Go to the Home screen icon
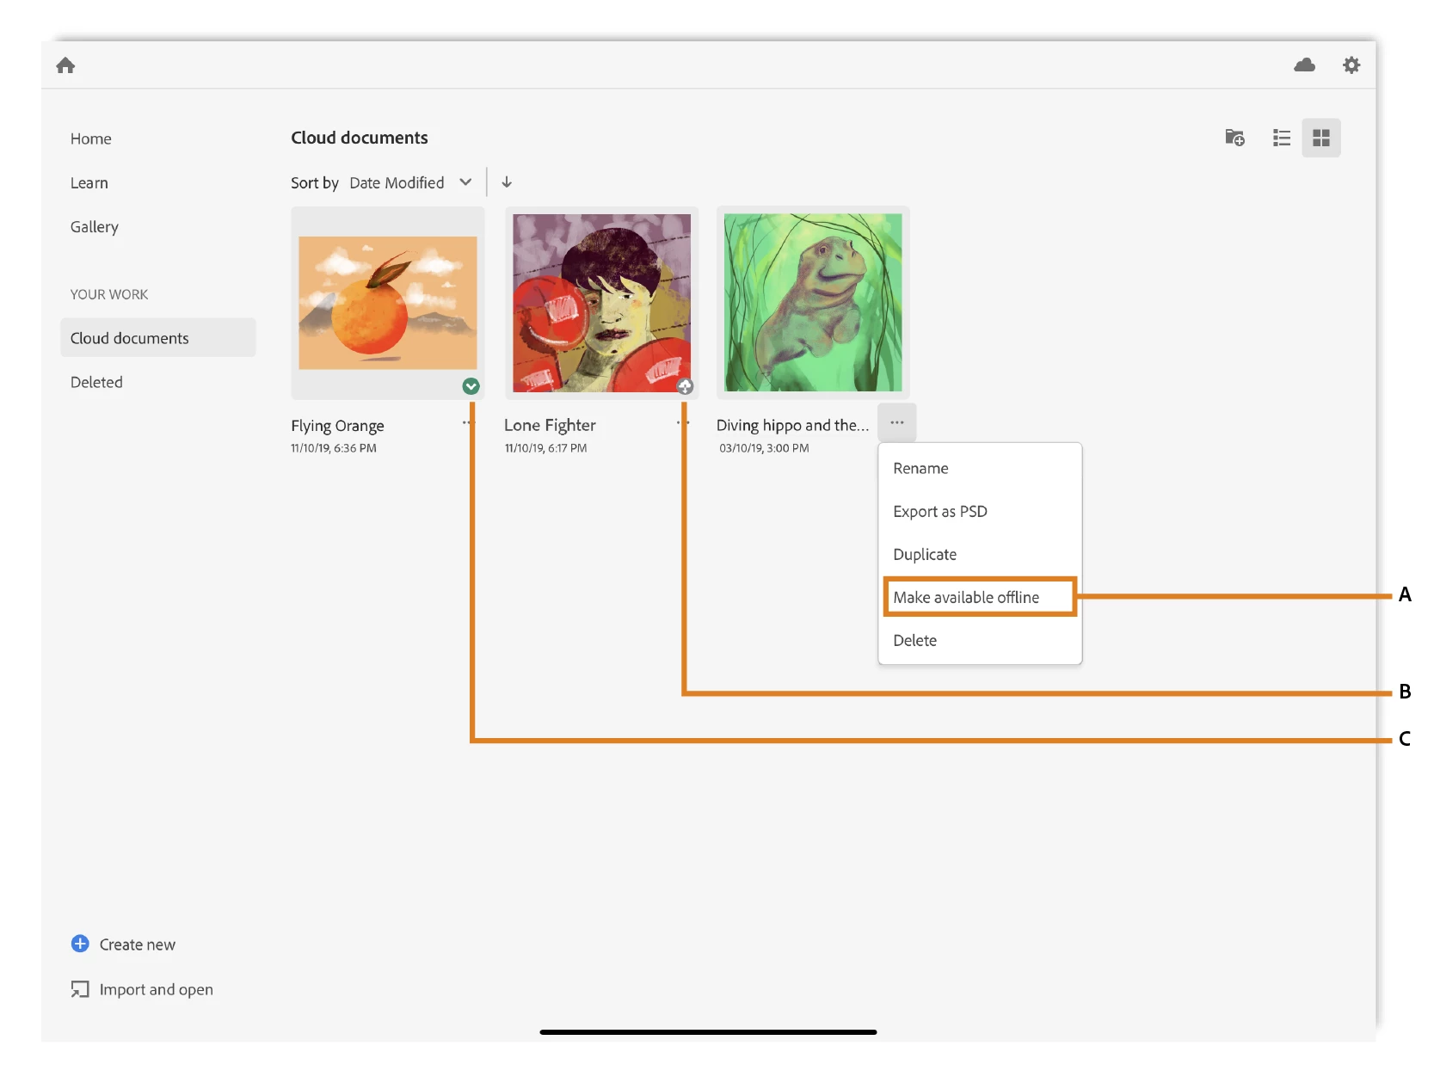Screen dimensions: 1434x1083 (65, 65)
